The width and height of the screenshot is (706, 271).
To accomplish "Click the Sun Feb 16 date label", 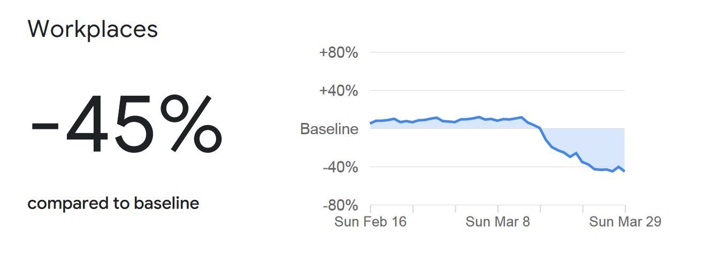I will [370, 222].
